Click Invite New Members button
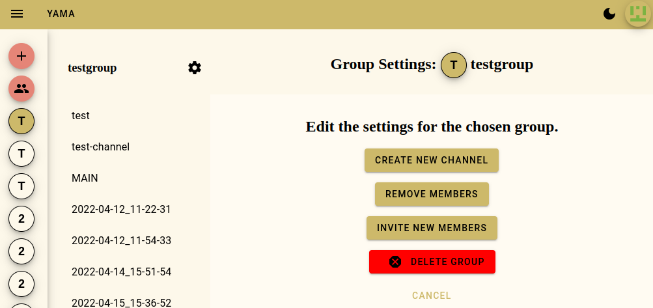Image resolution: width=653 pixels, height=308 pixels. (432, 228)
